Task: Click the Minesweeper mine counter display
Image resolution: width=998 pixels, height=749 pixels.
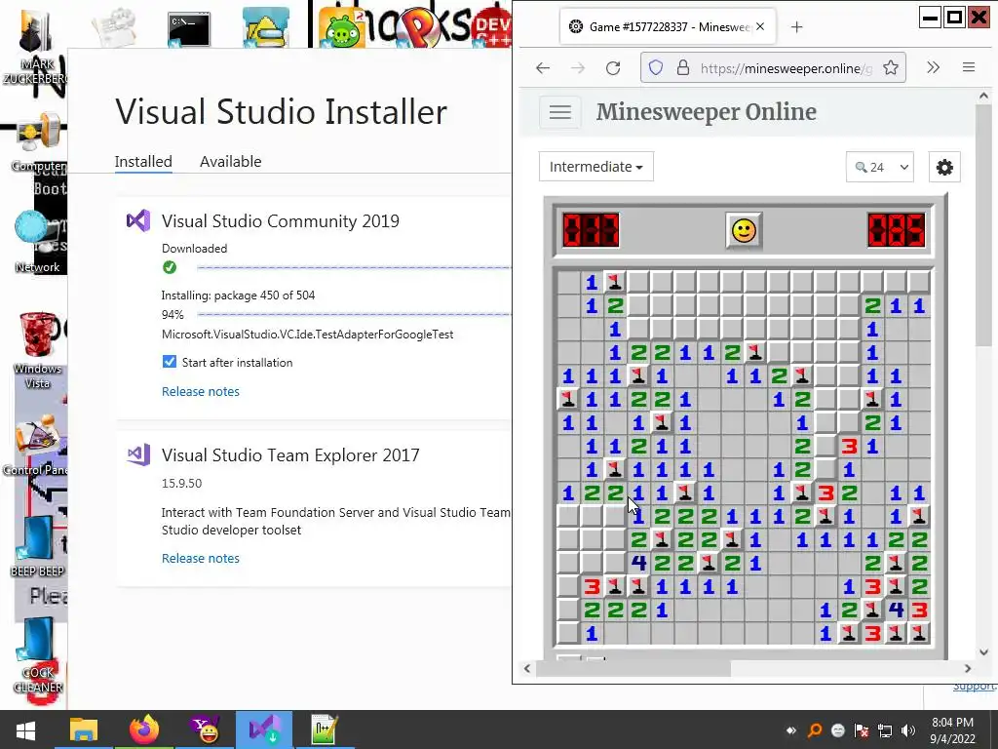Action: pos(591,230)
